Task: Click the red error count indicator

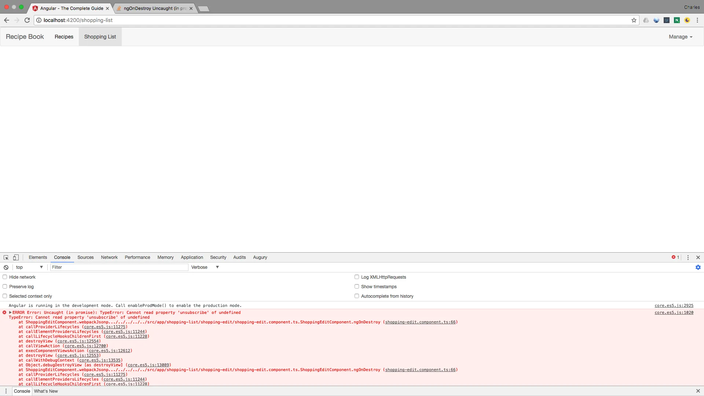Action: (675, 257)
